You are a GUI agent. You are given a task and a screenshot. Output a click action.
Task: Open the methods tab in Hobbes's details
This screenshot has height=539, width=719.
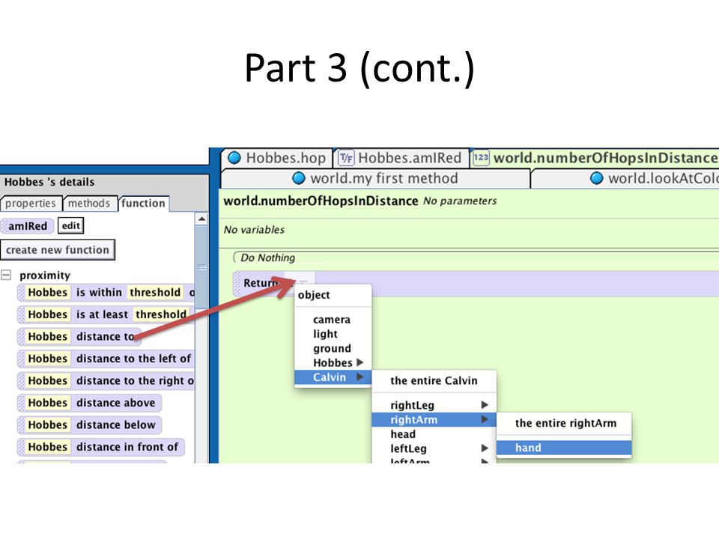(x=89, y=203)
